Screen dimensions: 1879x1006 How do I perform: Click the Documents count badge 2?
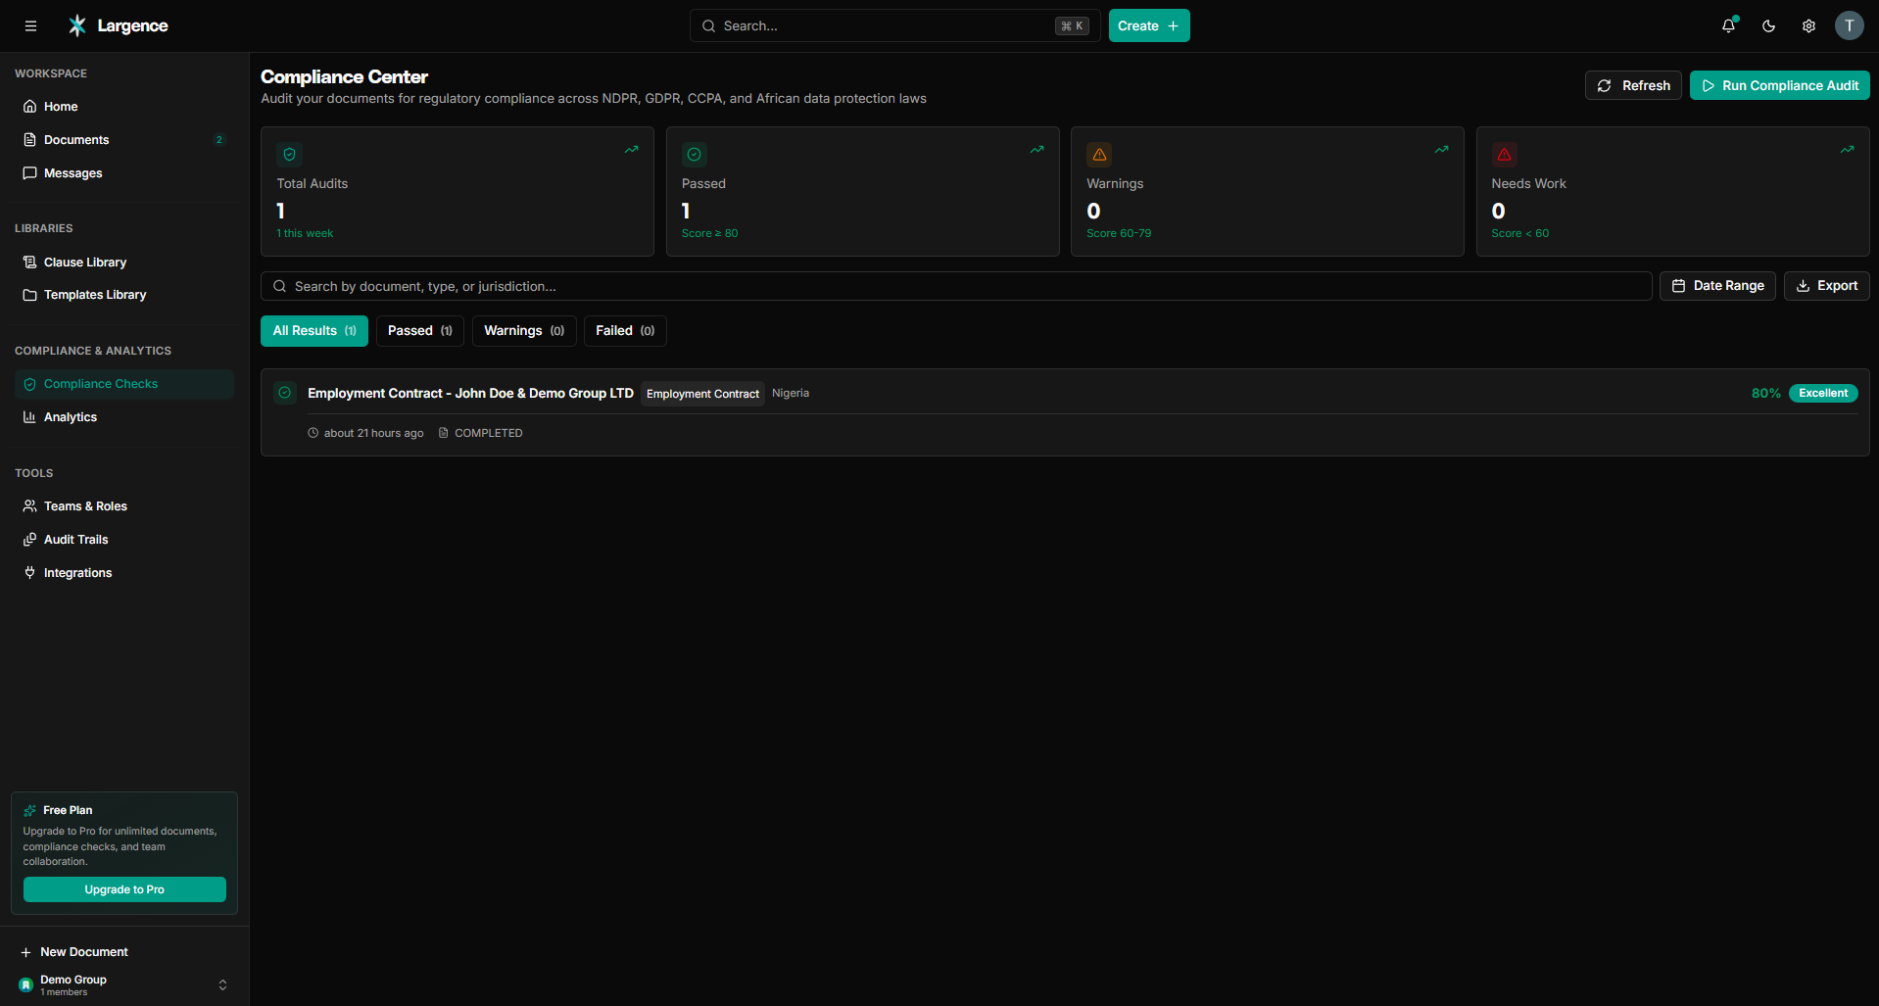[x=218, y=140]
